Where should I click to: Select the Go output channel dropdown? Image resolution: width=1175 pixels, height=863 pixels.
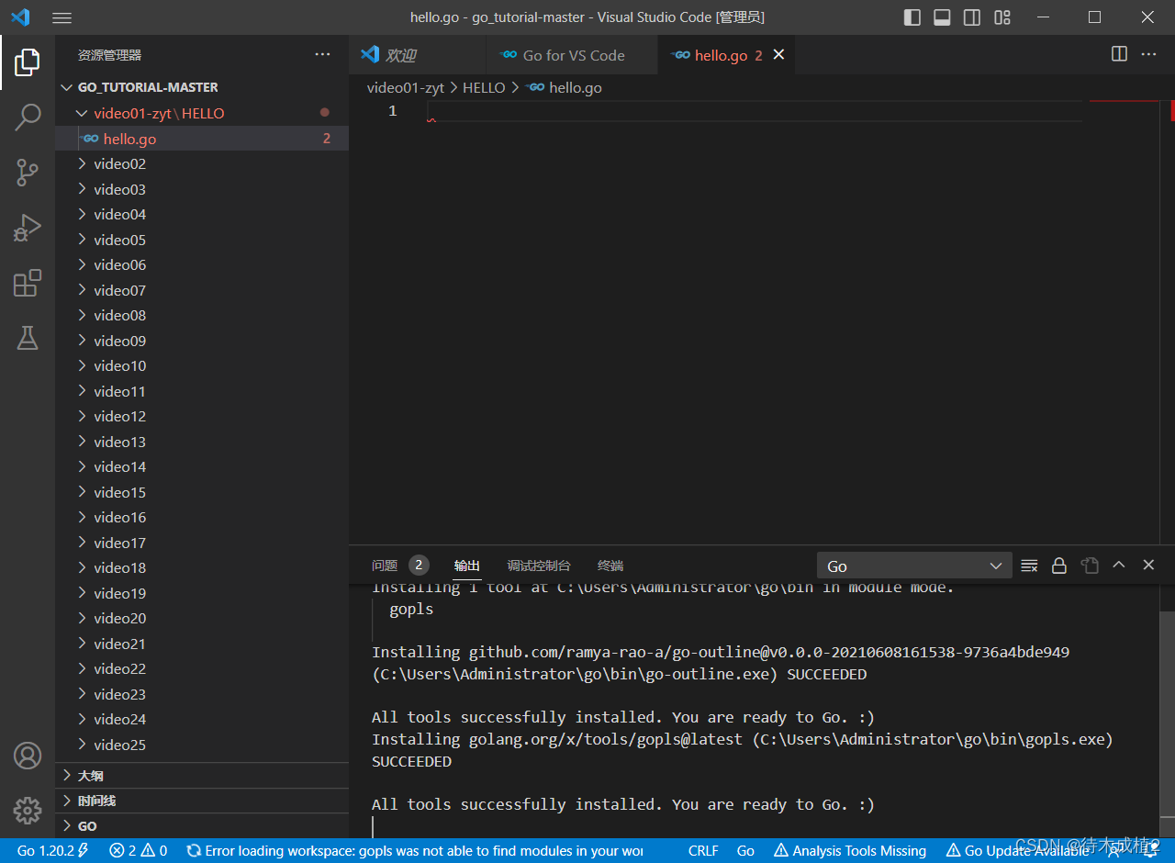[x=914, y=566]
